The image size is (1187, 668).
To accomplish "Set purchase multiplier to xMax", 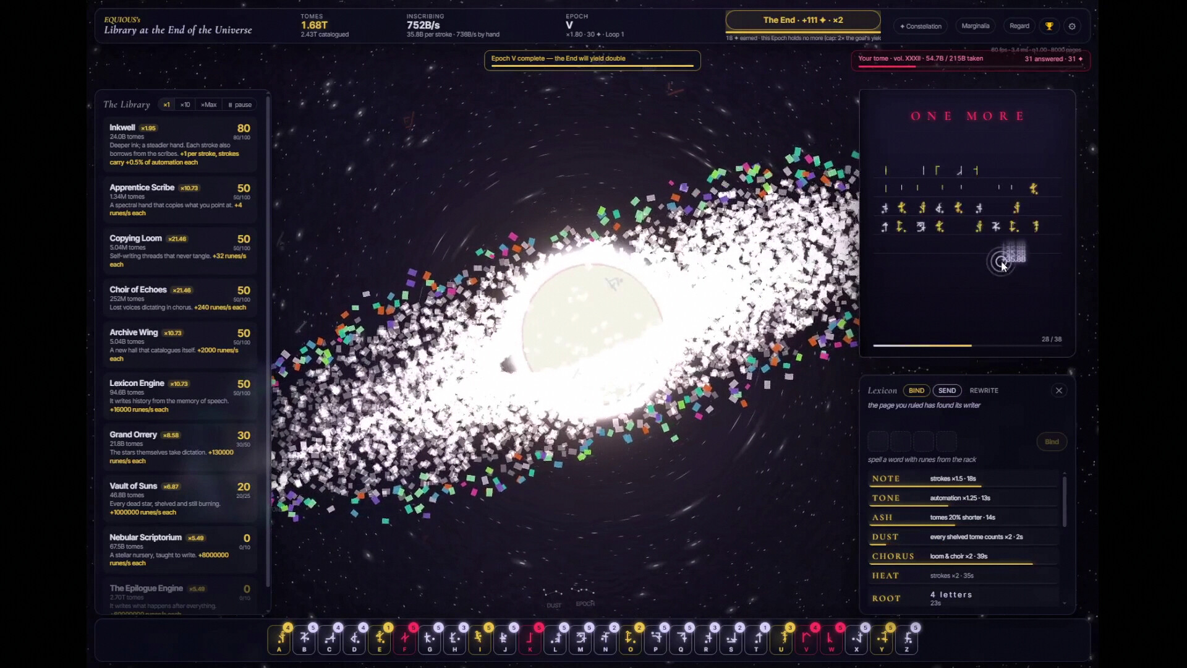I will (x=208, y=105).
